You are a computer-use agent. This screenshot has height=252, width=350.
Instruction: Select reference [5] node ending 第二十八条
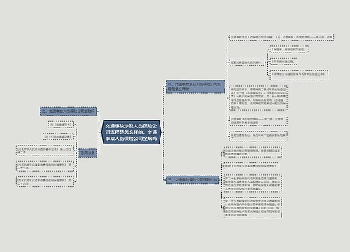[45, 182]
